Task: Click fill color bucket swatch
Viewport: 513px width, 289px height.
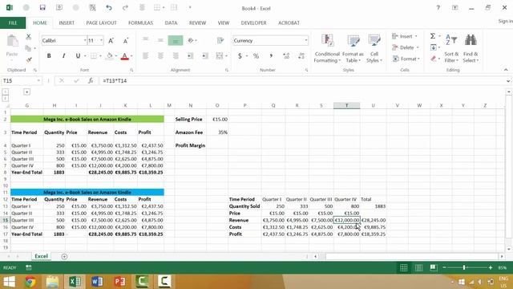Action: [110, 56]
